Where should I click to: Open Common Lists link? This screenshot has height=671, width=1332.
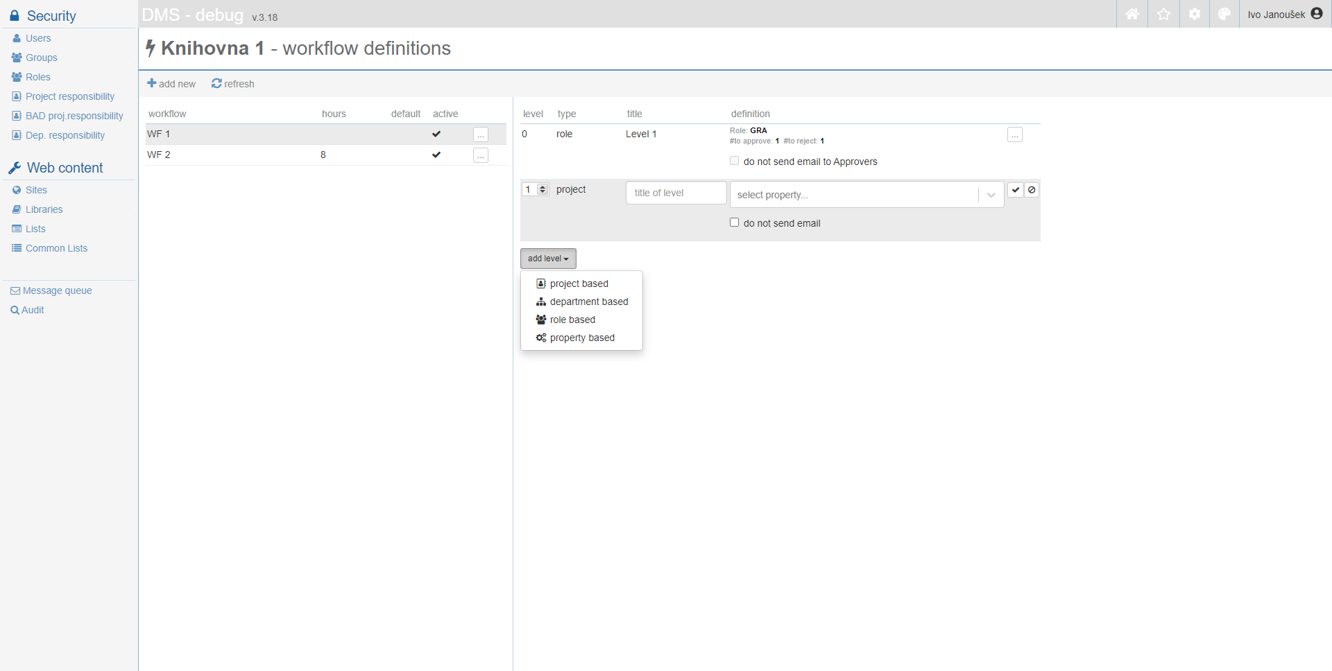click(57, 248)
